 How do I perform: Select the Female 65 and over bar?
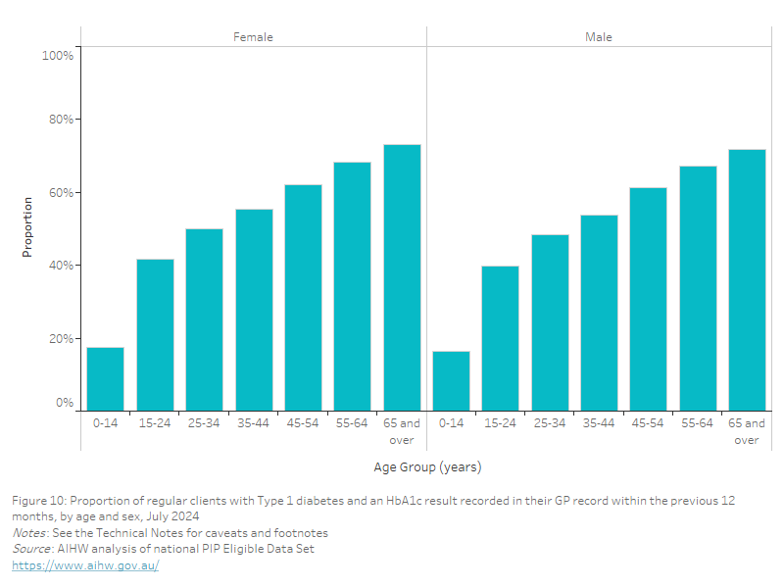[x=402, y=277]
